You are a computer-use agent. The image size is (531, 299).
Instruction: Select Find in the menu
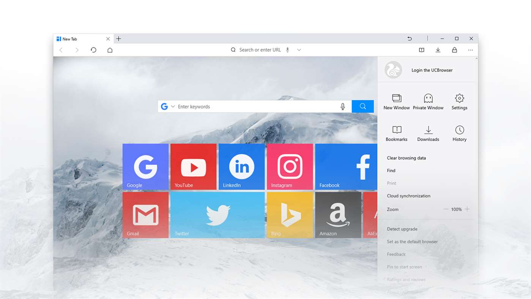pyautogui.click(x=391, y=171)
